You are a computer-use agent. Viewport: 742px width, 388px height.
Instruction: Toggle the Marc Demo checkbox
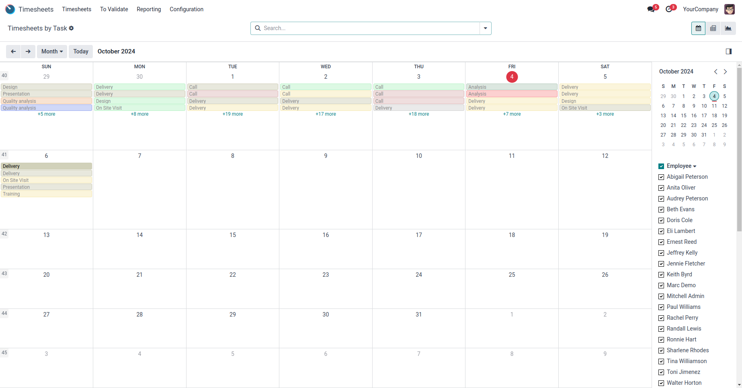pyautogui.click(x=661, y=286)
